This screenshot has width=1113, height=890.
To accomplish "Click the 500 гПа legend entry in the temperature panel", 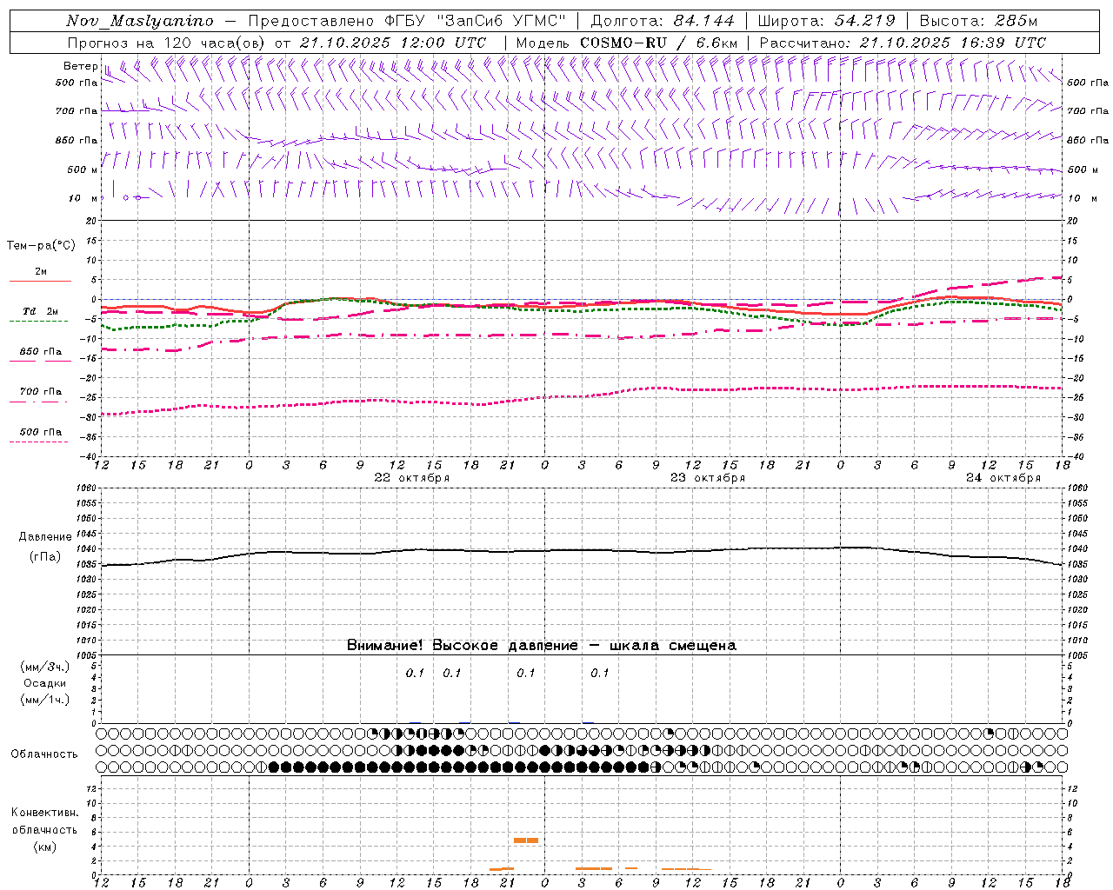I will coord(40,432).
